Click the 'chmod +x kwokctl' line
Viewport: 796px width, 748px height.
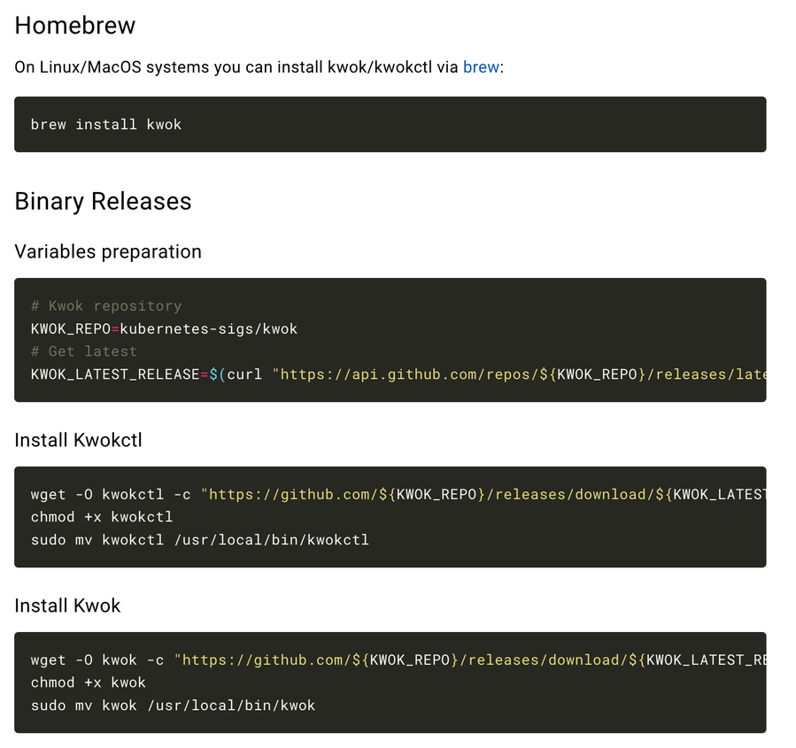pos(102,517)
